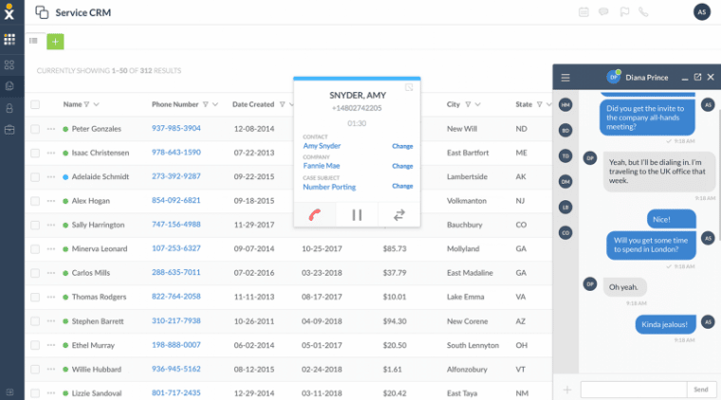The image size is (721, 400).
Task: Pop out the Diana Prince chat window
Action: point(697,78)
